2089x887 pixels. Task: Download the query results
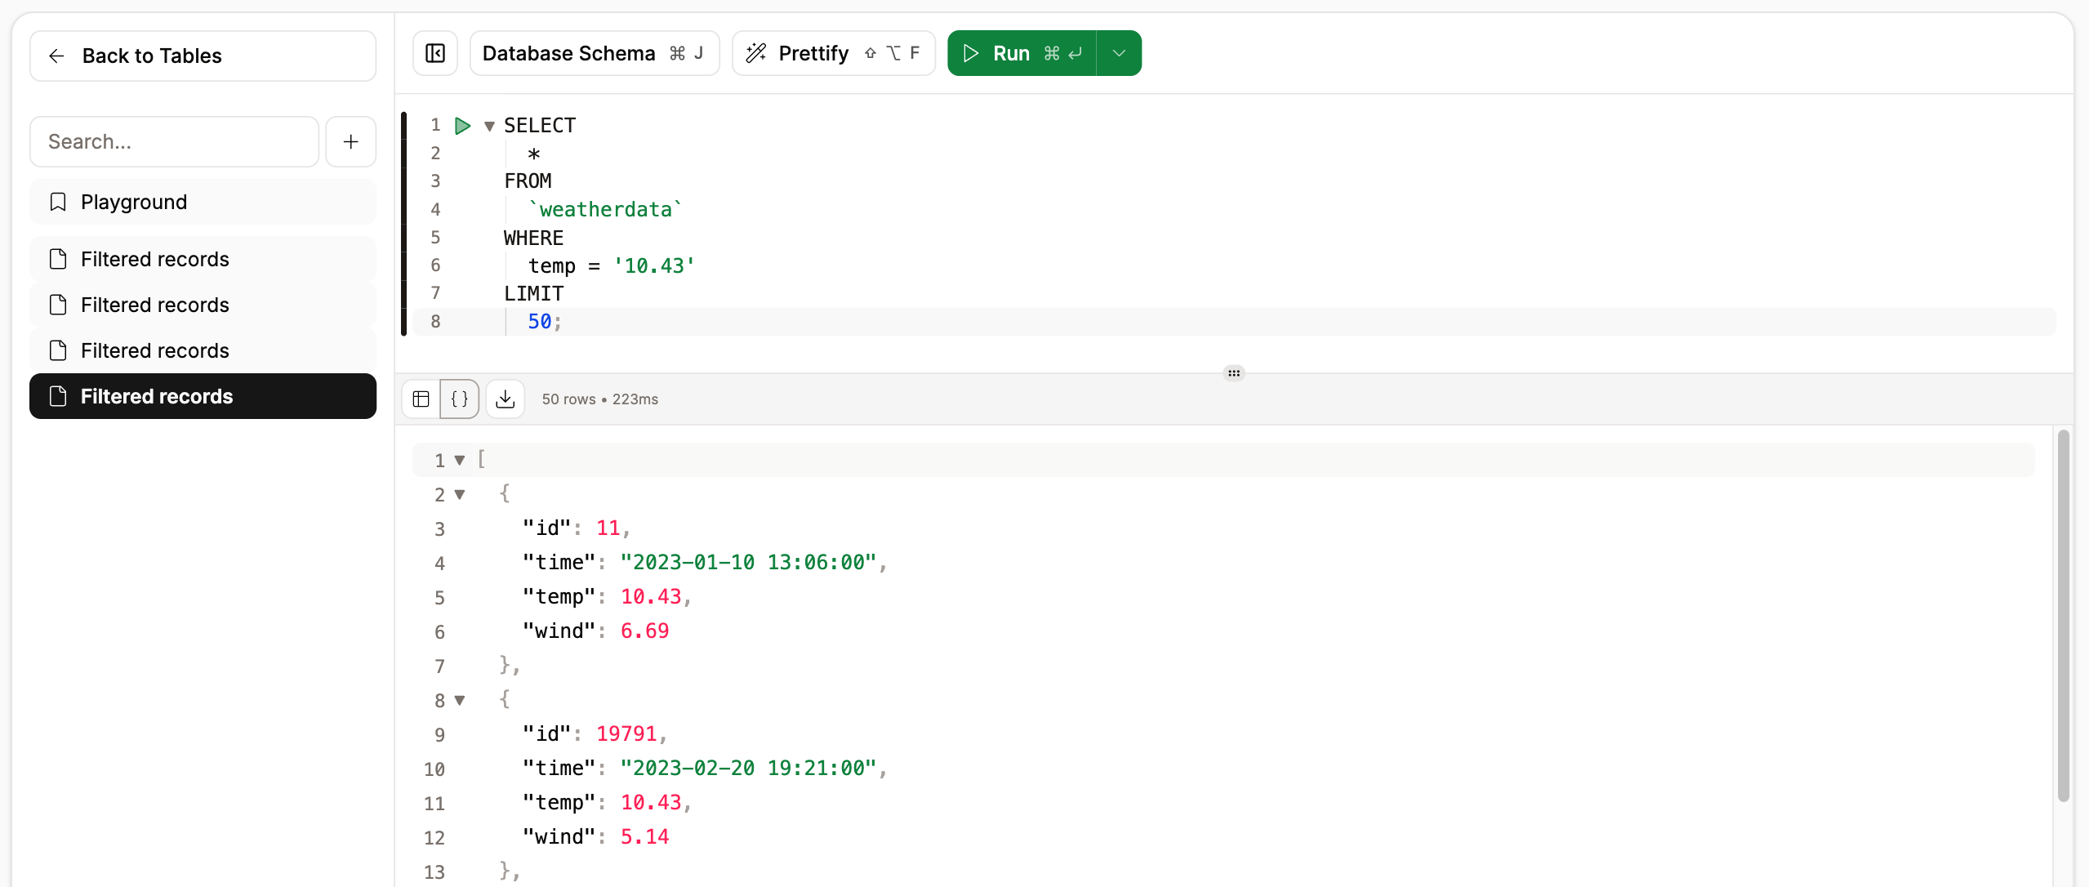tap(505, 399)
